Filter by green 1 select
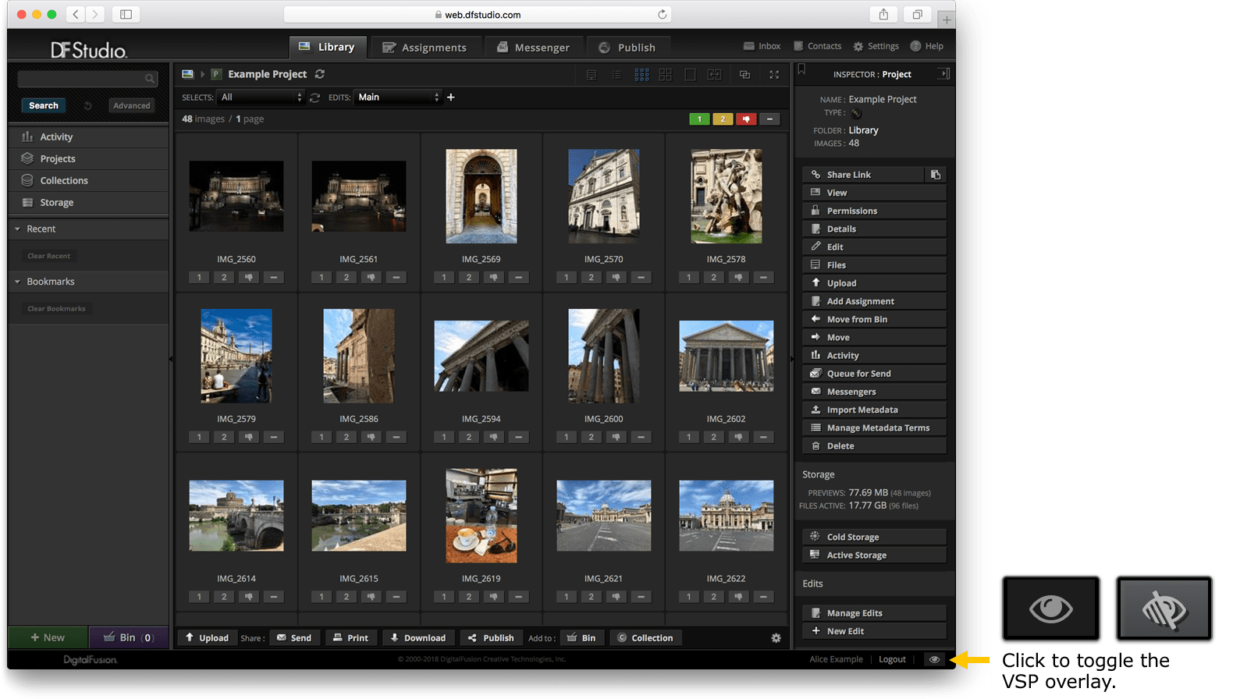Image resolution: width=1233 pixels, height=699 pixels. [699, 119]
